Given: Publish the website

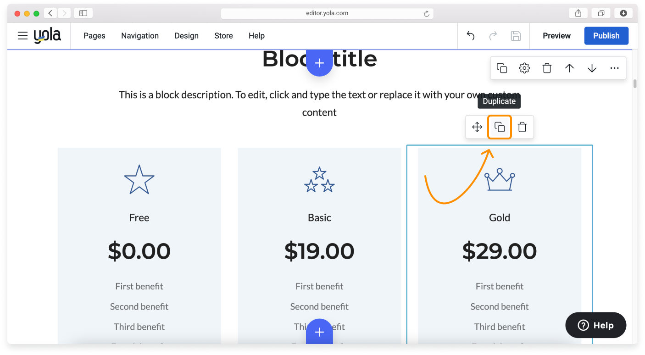Looking at the screenshot, I should click(x=606, y=35).
